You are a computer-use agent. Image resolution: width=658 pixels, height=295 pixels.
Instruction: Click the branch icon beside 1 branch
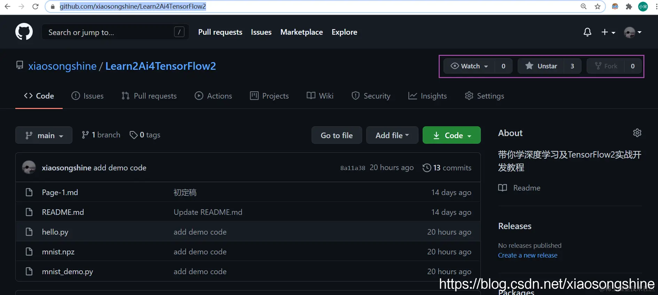point(85,135)
